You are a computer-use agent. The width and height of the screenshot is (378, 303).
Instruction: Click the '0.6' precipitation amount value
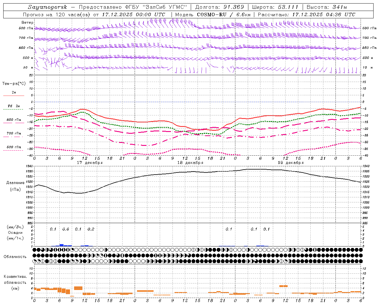click(x=66, y=229)
